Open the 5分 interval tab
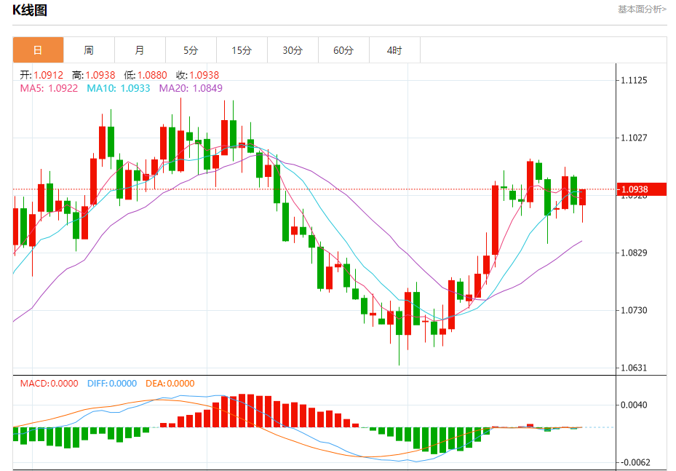Screen dimensions: 676x471 point(191,50)
